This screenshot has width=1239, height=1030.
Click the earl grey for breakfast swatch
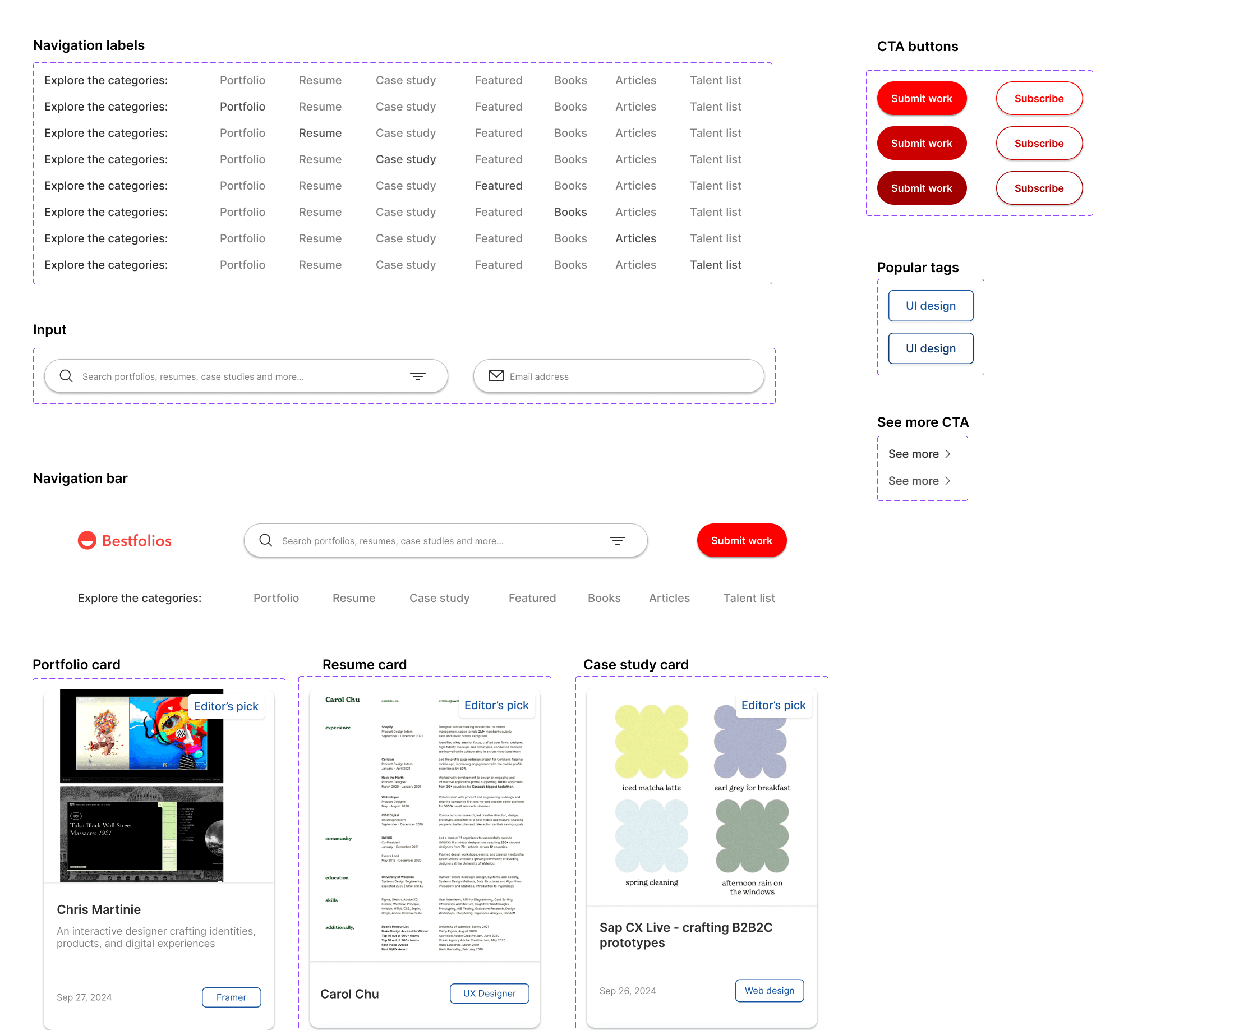coord(750,742)
